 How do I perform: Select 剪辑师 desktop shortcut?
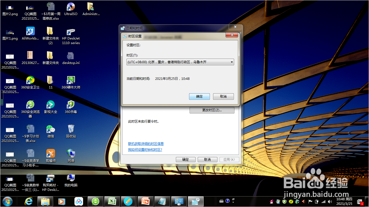(51, 156)
